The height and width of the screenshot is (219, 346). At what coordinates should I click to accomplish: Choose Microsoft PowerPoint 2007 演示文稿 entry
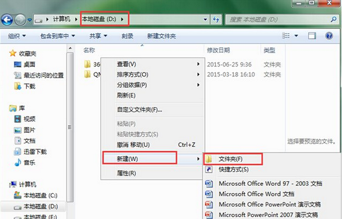pos(272,214)
